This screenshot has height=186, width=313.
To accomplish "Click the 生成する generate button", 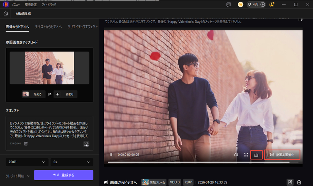I will pos(64,175).
